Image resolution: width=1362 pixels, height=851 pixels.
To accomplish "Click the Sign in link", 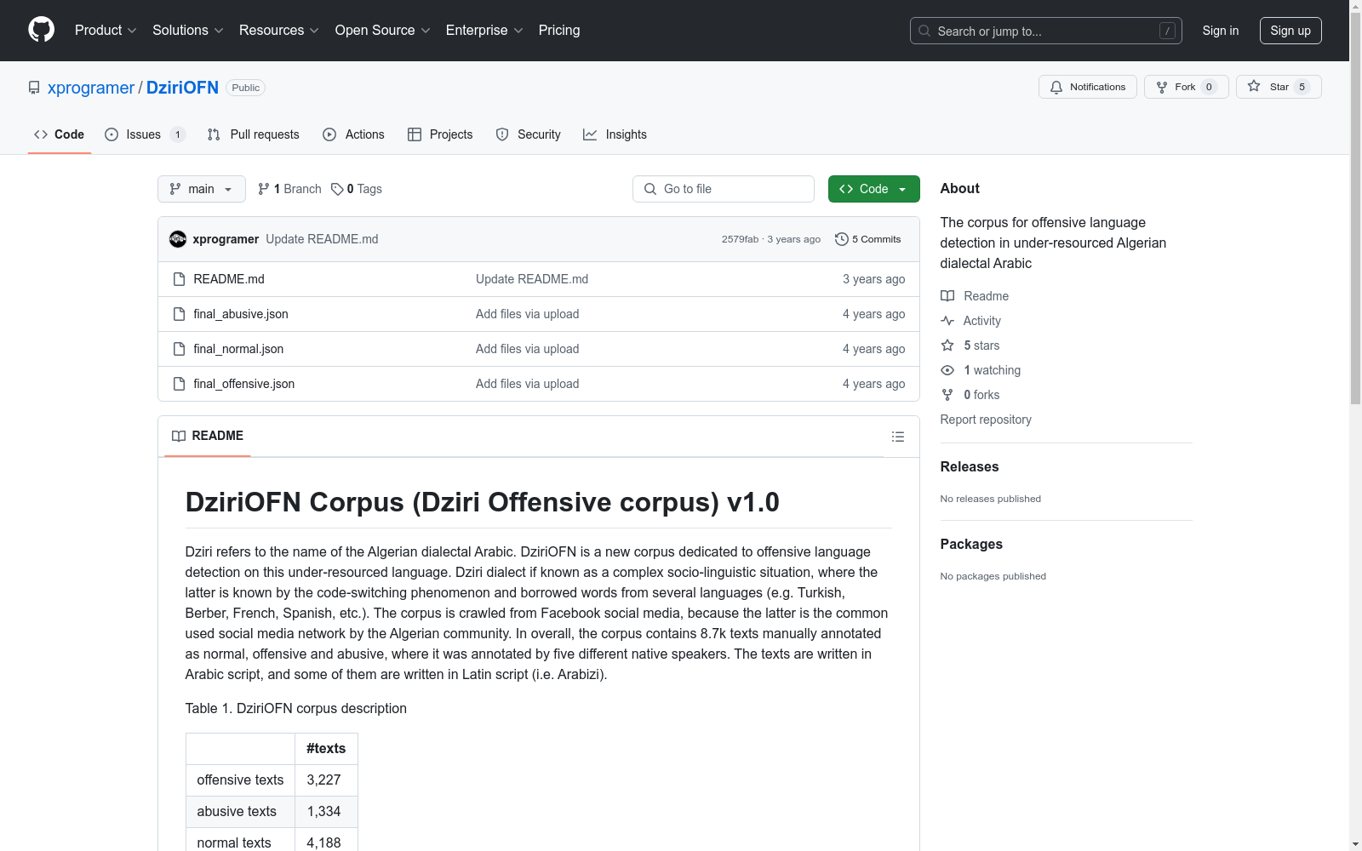I will (1221, 31).
